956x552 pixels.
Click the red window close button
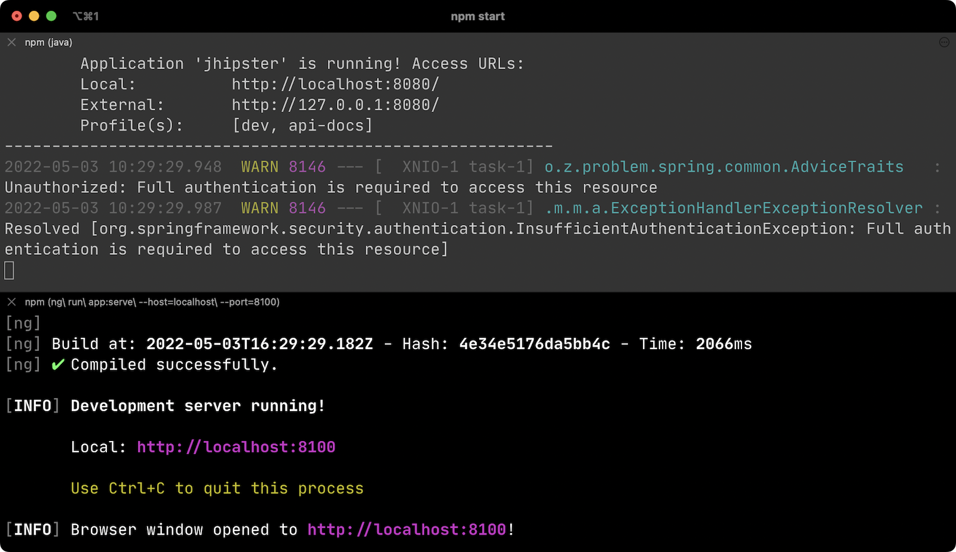coord(17,16)
